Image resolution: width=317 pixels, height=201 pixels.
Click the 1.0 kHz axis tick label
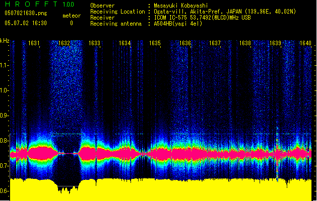point(4,90)
